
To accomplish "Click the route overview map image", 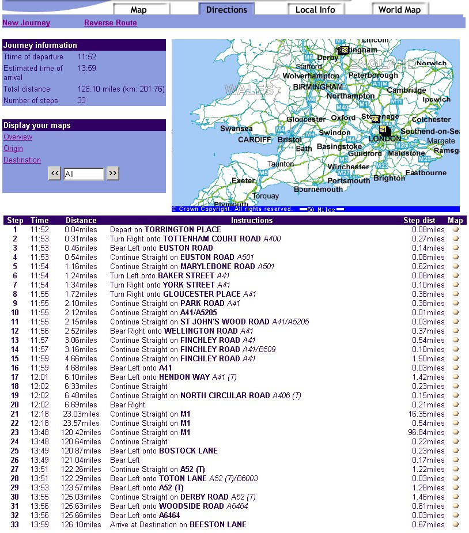I will pos(316,126).
